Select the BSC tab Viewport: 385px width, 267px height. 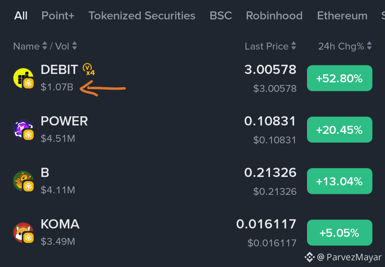coord(221,16)
